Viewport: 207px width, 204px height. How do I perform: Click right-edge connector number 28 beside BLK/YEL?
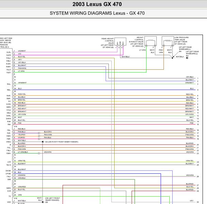click(x=198, y=188)
